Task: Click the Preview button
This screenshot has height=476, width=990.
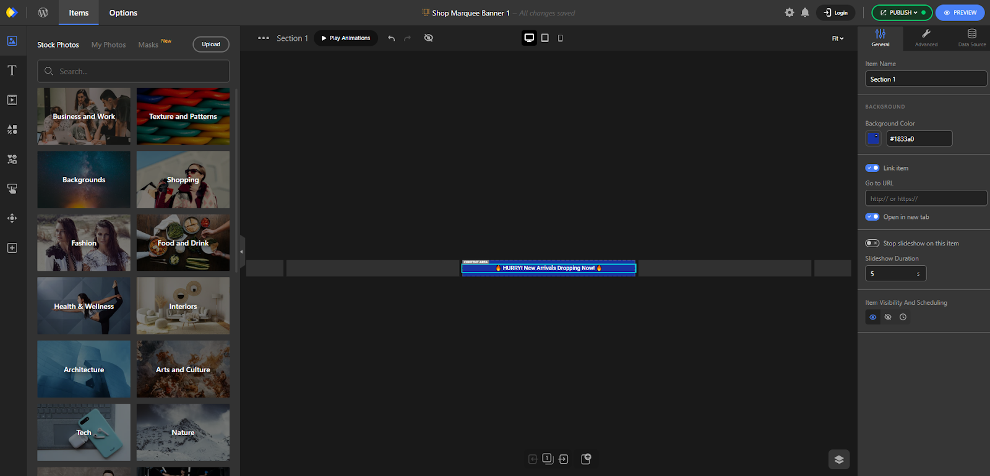Action: coord(960,12)
